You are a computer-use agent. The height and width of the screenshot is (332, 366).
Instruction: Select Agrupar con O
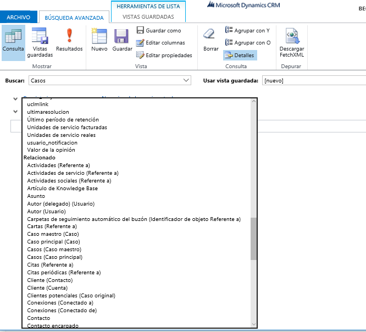point(248,42)
